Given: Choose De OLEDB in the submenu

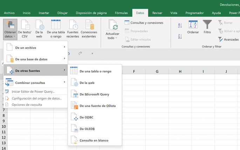Looking at the screenshot, I should (x=95, y=129).
